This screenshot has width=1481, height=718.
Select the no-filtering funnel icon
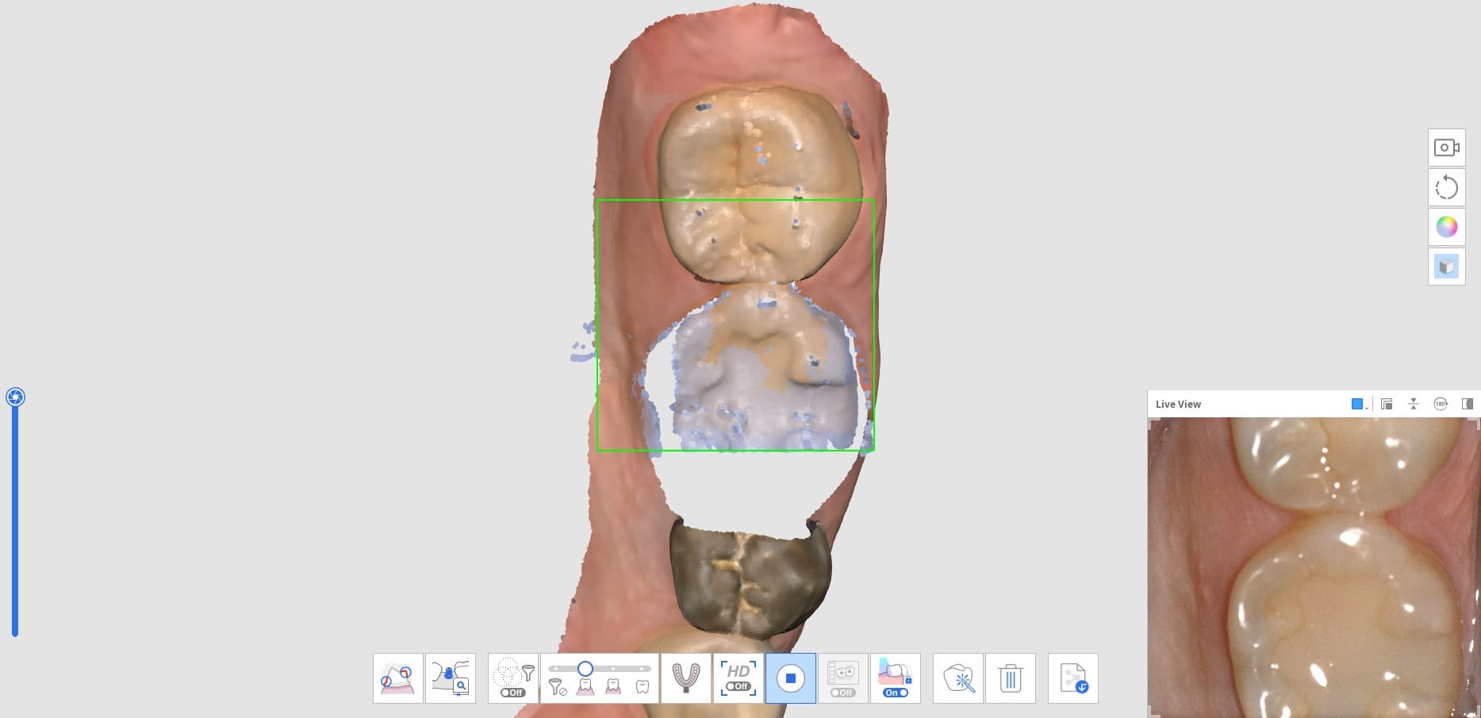558,687
